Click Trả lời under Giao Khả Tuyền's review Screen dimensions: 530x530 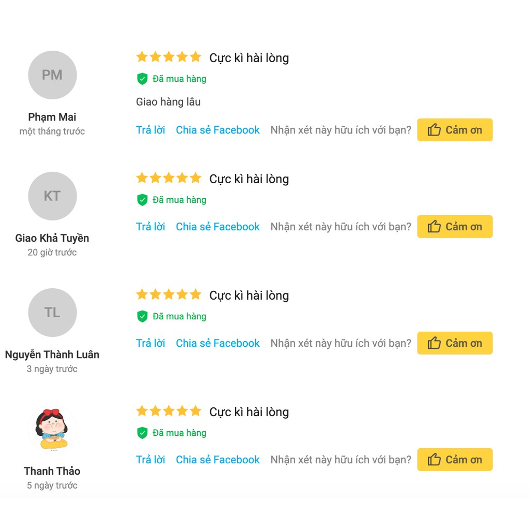[151, 227]
